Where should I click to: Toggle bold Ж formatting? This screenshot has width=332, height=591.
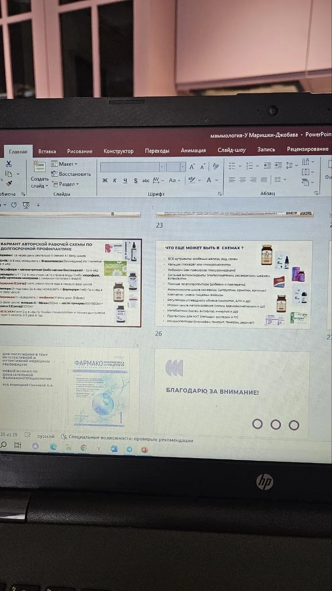click(105, 180)
